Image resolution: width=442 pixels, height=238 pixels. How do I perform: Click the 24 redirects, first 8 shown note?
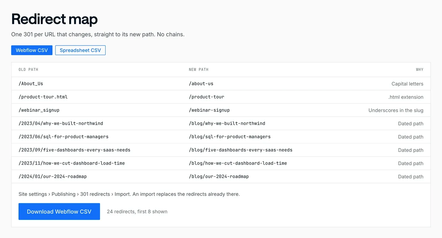[x=137, y=212]
